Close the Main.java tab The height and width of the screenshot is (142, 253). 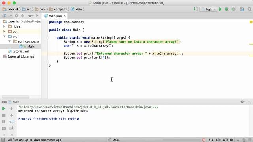(64, 16)
